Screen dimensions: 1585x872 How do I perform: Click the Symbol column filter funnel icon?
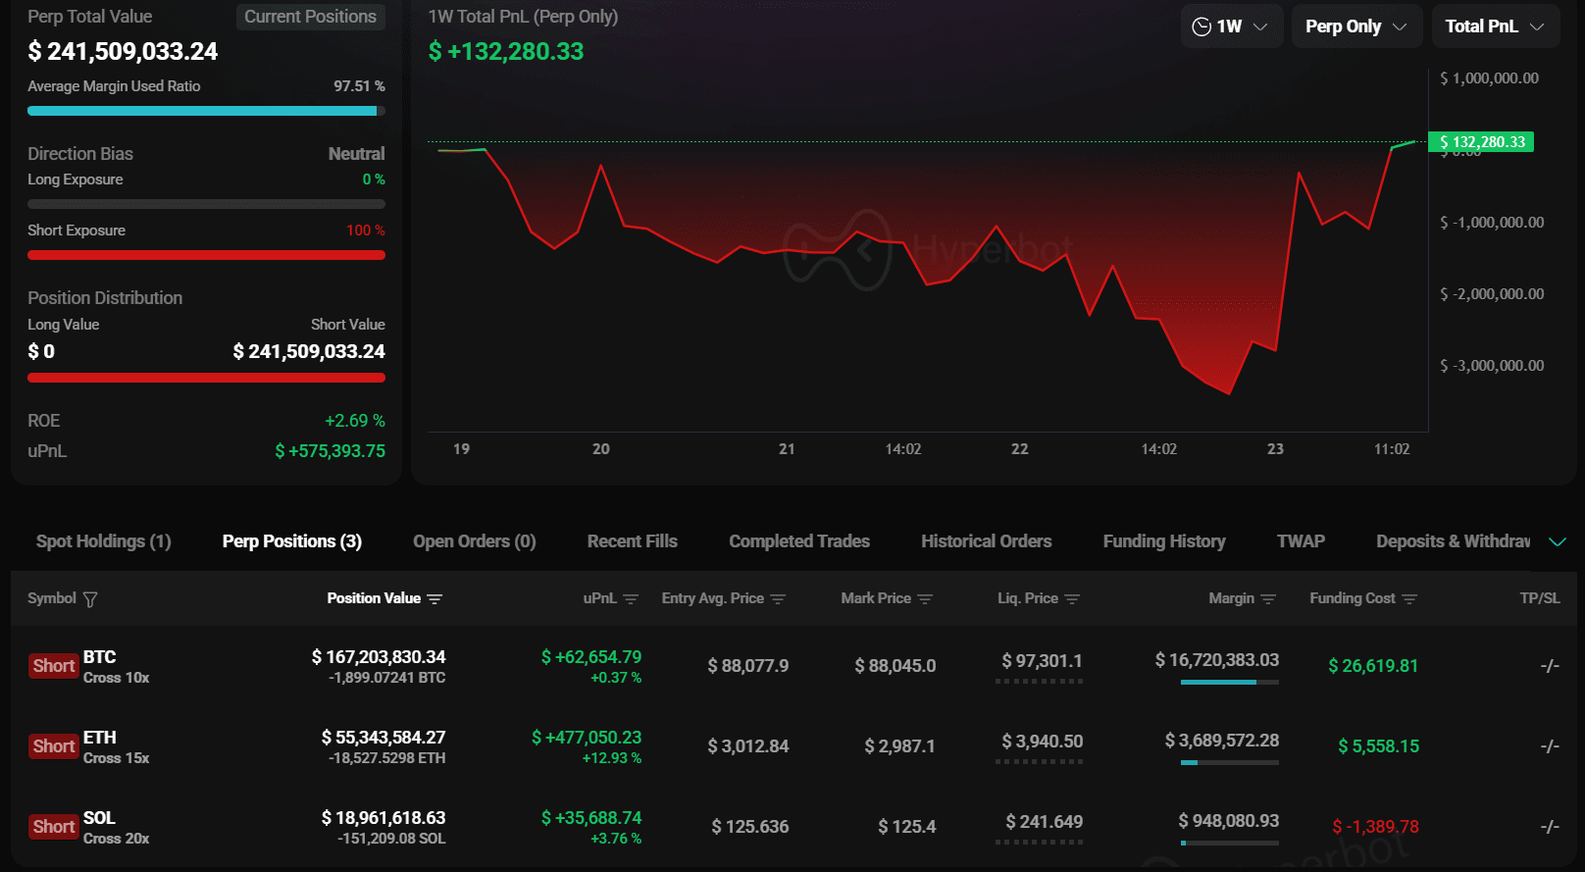(90, 599)
